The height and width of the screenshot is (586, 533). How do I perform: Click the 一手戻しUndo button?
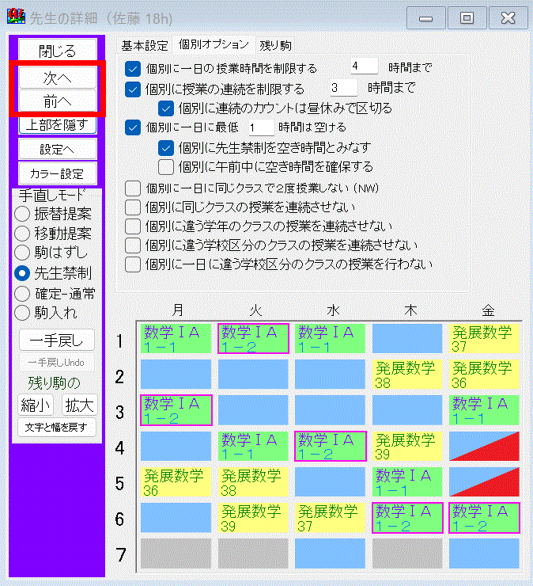[x=57, y=362]
